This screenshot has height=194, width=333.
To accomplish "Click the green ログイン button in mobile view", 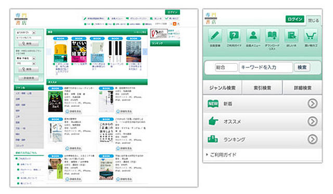I will (x=294, y=19).
